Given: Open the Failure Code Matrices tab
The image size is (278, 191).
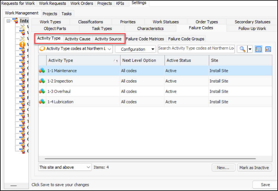Looking at the screenshot, I should click(x=145, y=39).
